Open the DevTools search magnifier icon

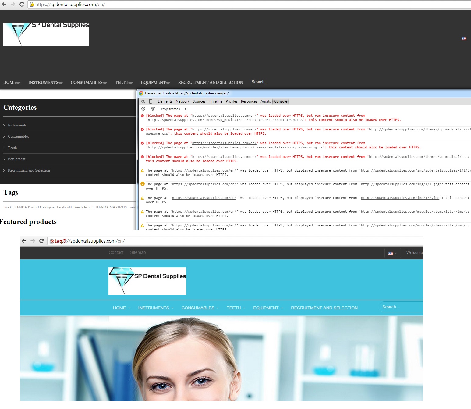[143, 101]
